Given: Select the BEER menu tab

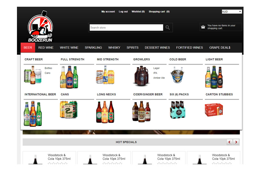Looking at the screenshot, I should pyautogui.click(x=28, y=47).
